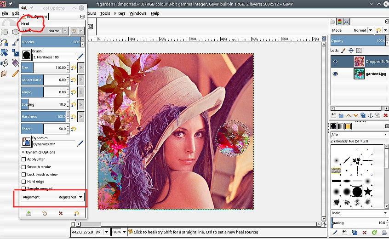The height and width of the screenshot is (239, 389).
Task: Open dynamics selector icon button
Action: 26,142
